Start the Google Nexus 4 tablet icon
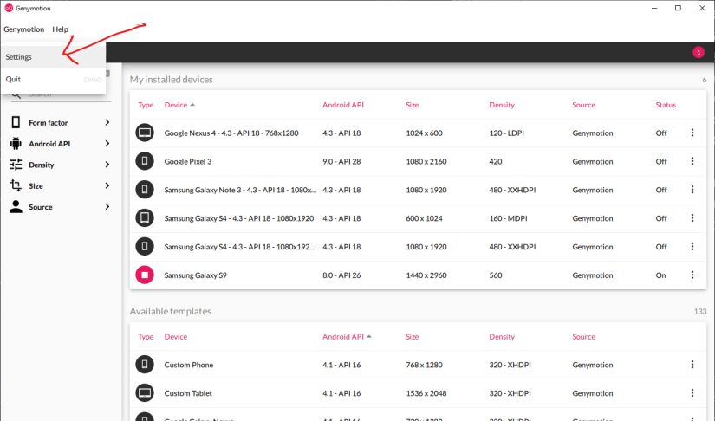715x421 pixels. pos(145,133)
